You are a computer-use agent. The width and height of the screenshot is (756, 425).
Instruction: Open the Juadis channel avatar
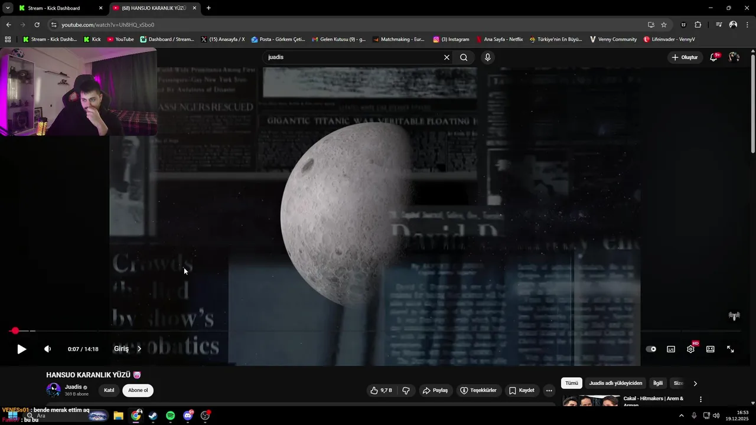click(x=53, y=390)
